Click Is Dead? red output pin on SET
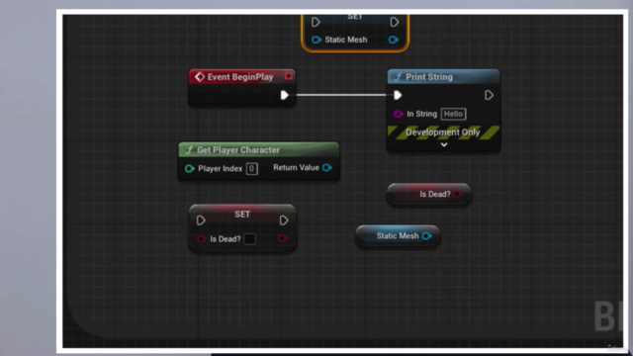633x356 pixels. click(x=283, y=238)
